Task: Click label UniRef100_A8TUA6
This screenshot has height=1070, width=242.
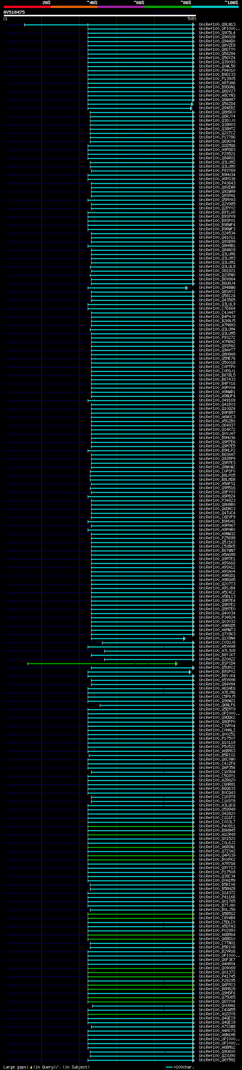Action: (217, 83)
